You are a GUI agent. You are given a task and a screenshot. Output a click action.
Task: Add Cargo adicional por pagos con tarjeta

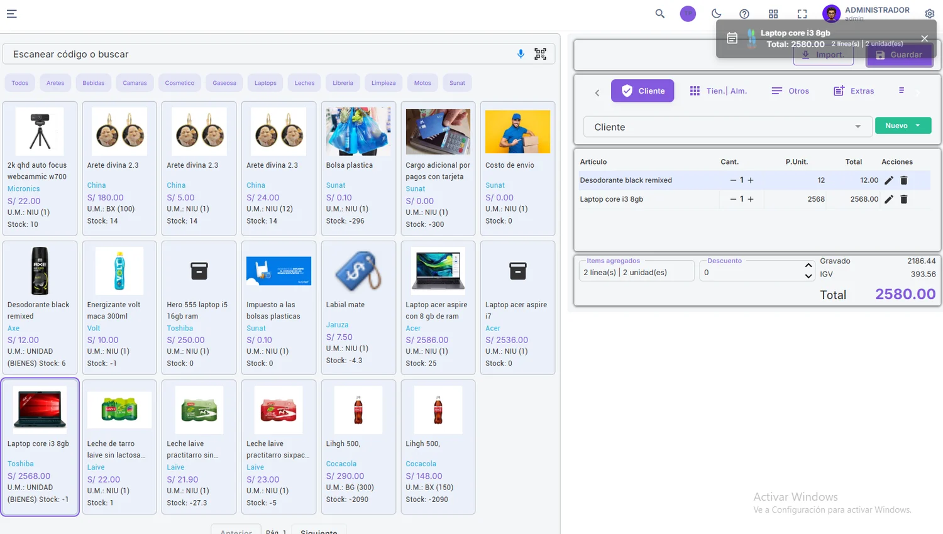438,168
